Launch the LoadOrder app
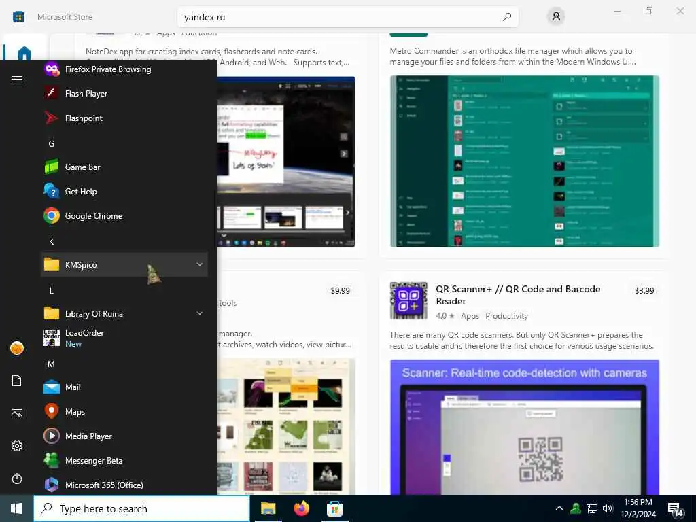Image resolution: width=696 pixels, height=522 pixels. click(x=124, y=338)
